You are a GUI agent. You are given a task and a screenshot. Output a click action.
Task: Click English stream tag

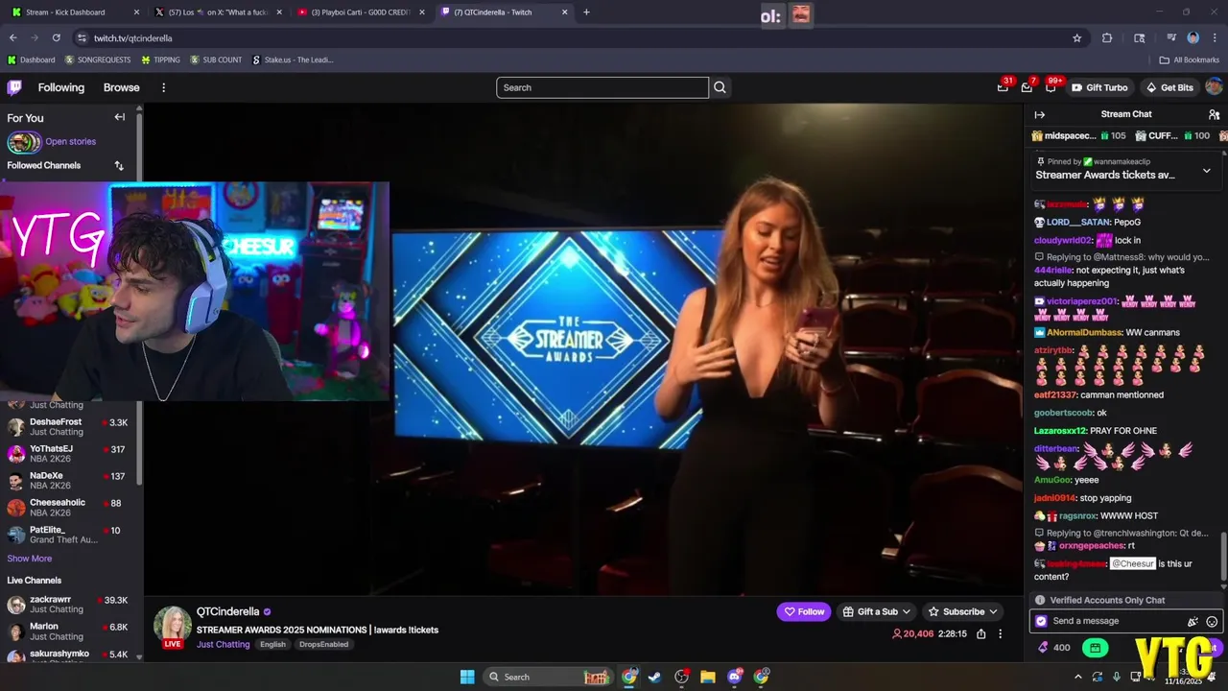point(272,644)
